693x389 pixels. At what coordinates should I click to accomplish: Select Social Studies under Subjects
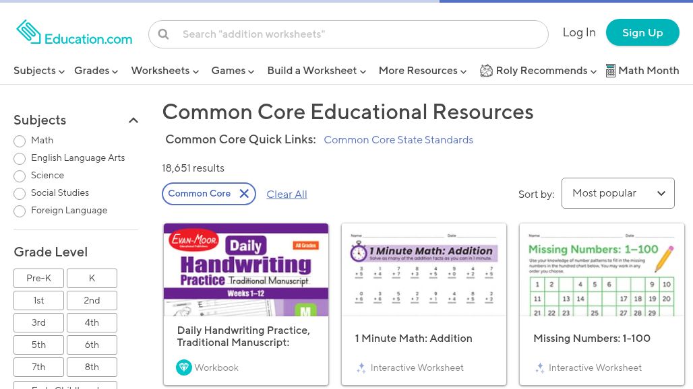click(x=20, y=194)
